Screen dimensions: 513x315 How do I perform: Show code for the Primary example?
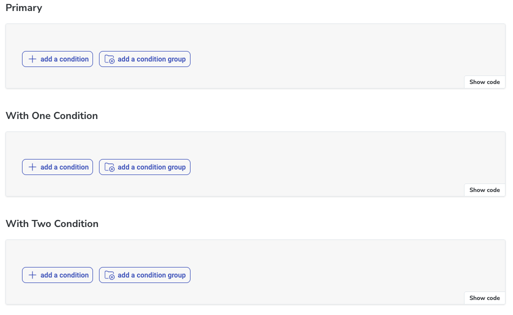pos(484,81)
